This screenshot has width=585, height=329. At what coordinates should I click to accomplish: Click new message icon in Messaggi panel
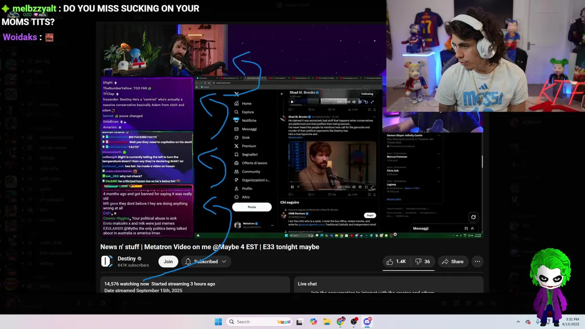click(466, 228)
